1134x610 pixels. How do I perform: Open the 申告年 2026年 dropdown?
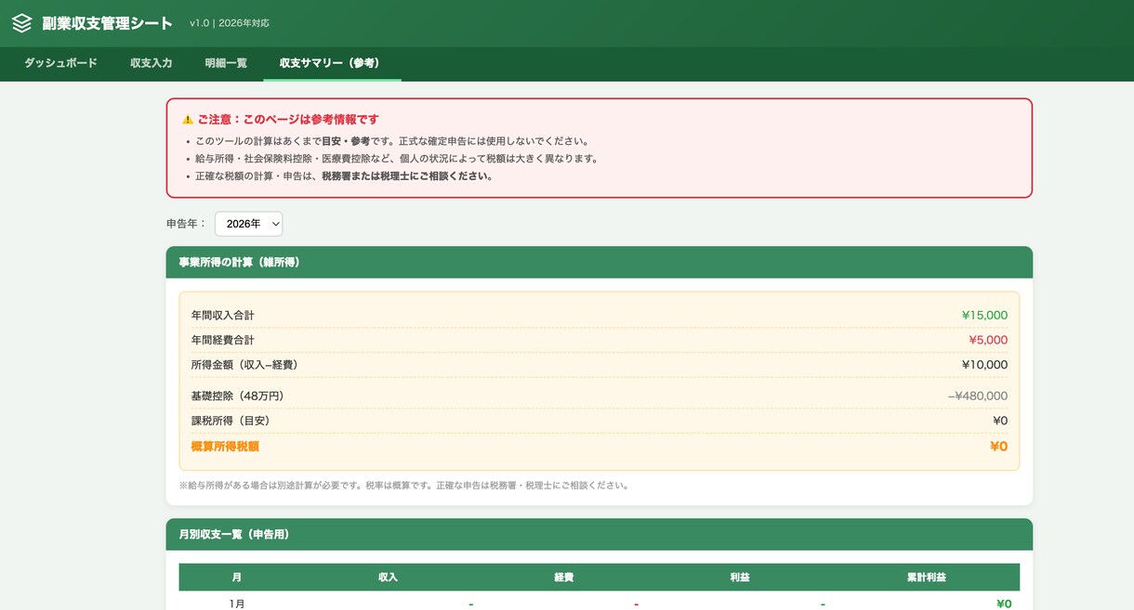point(248,224)
